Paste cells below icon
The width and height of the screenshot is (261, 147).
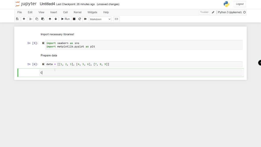[x=43, y=19]
